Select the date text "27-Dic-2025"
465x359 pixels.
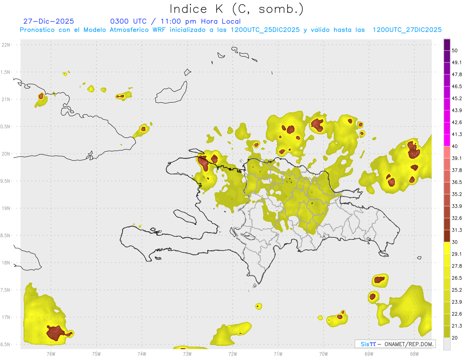pyautogui.click(x=49, y=21)
